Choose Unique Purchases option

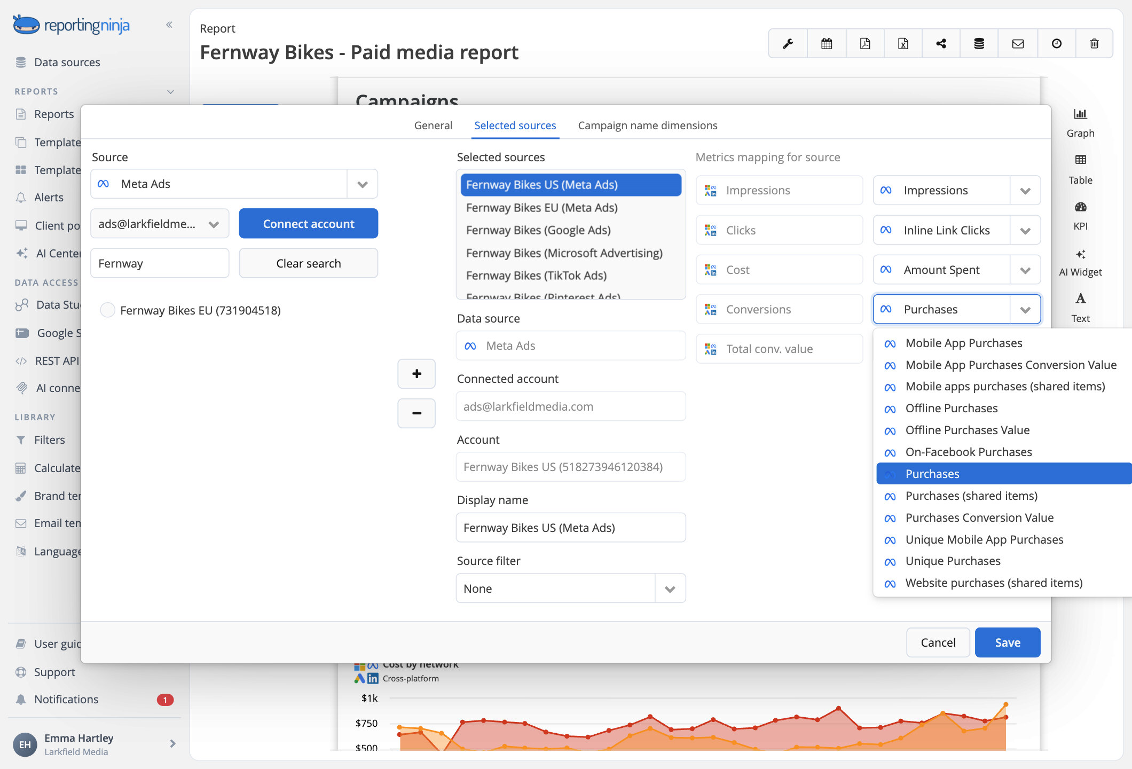click(x=1004, y=561)
